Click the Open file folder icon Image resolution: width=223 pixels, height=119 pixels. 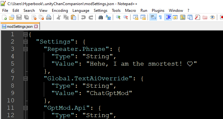coord(12,17)
